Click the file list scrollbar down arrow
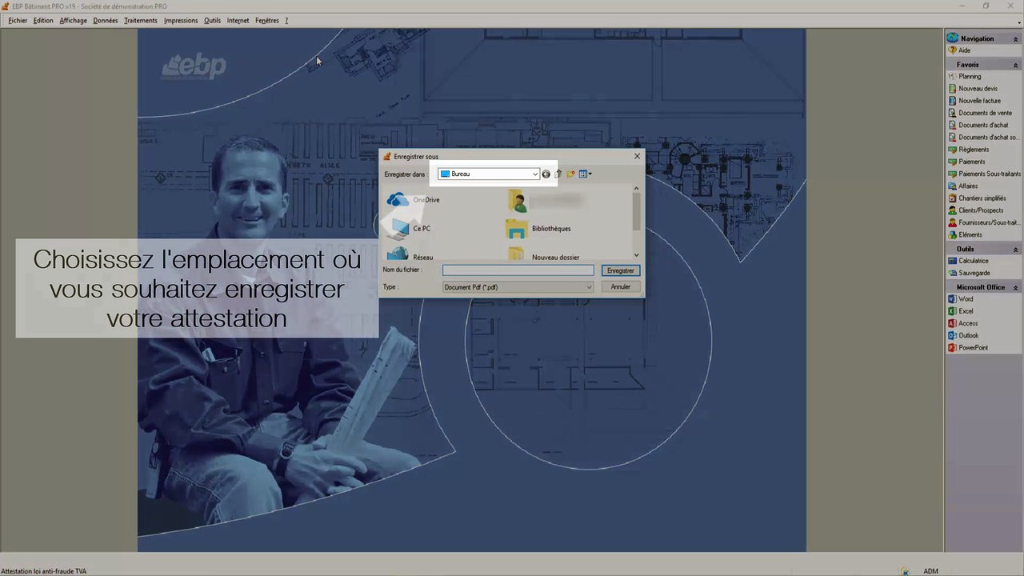Screen dimensions: 1024x576 tap(637, 255)
